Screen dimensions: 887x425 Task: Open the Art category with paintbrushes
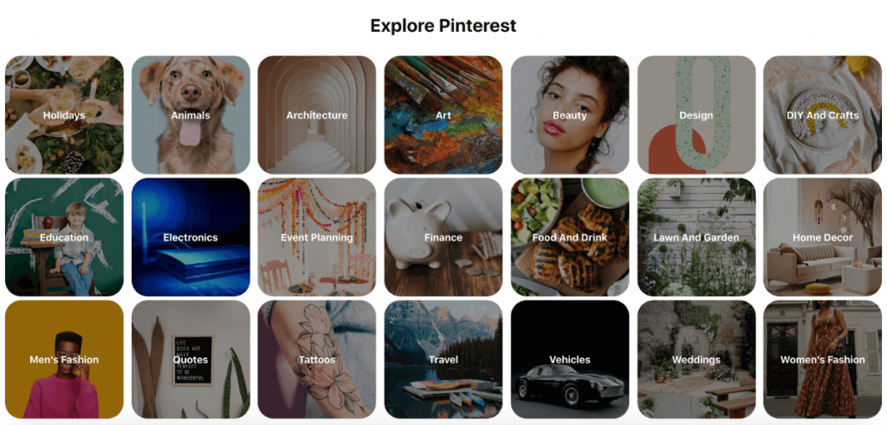tap(443, 115)
